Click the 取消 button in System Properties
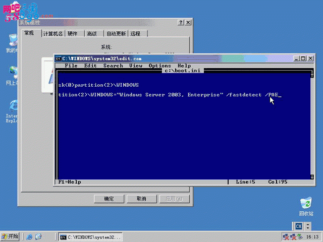This screenshot has height=242, width=323. (x=141, y=199)
